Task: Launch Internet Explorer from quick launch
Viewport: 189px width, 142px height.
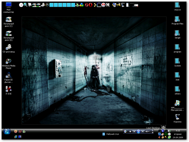Action: (16, 137)
